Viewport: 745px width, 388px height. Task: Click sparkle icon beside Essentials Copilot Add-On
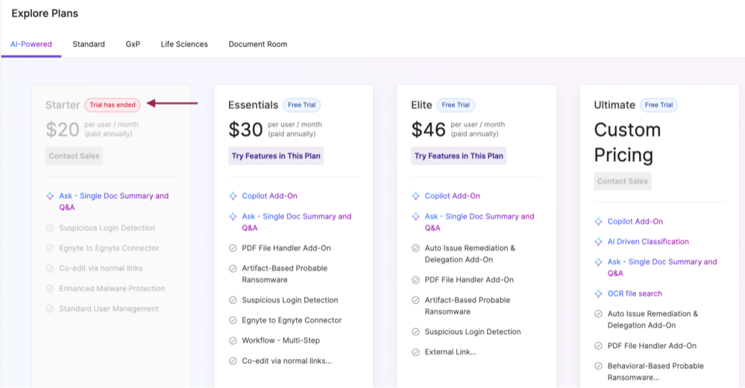coord(233,196)
